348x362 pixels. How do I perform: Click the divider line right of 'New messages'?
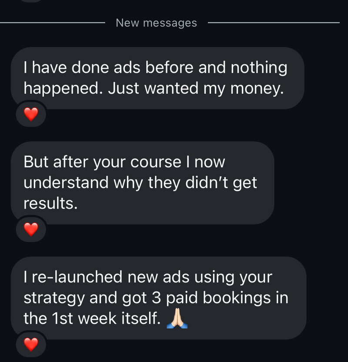274,23
